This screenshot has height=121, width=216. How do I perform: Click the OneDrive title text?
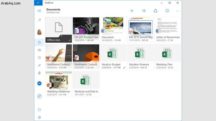pyautogui.click(x=49, y=3)
